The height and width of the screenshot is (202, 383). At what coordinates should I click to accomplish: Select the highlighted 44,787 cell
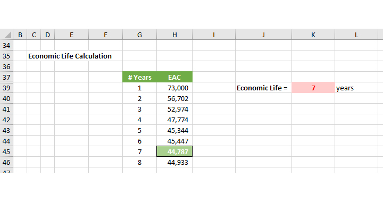click(x=174, y=151)
